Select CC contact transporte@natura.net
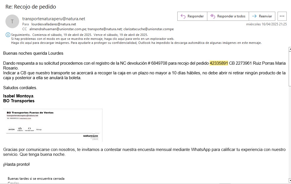Screen dimensions: 291x184 [105, 29]
